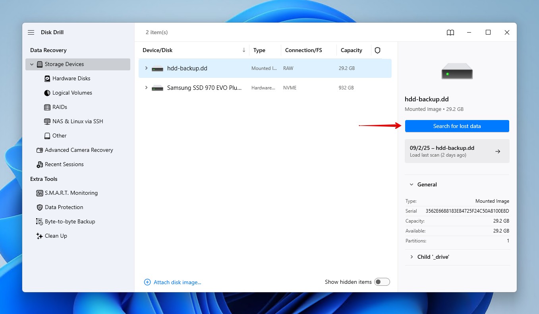
Task: Click the Hardware Disks icon
Action: click(x=47, y=79)
